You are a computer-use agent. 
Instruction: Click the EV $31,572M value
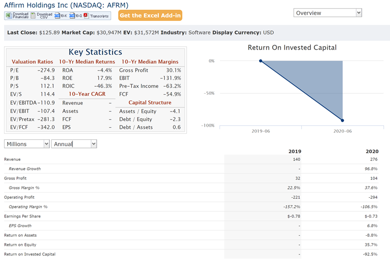(x=146, y=32)
